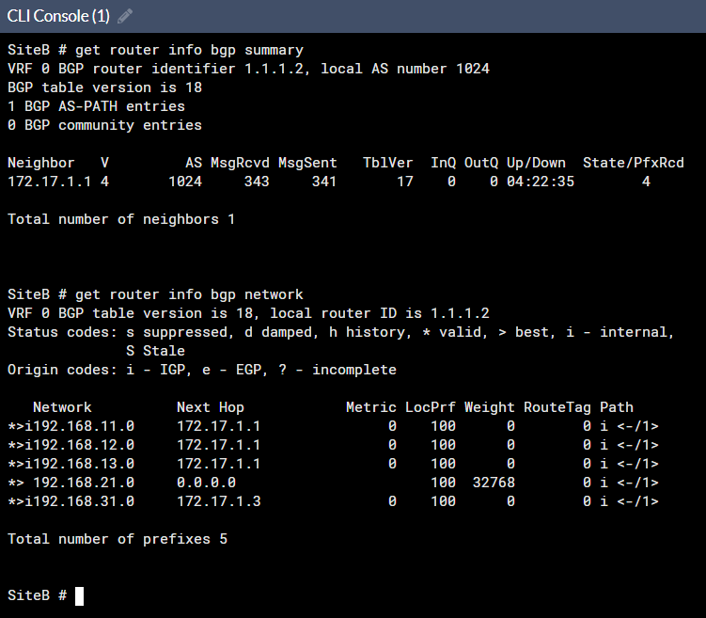This screenshot has height=618, width=706.
Task: Click the Next Hop column header
Action: (211, 407)
